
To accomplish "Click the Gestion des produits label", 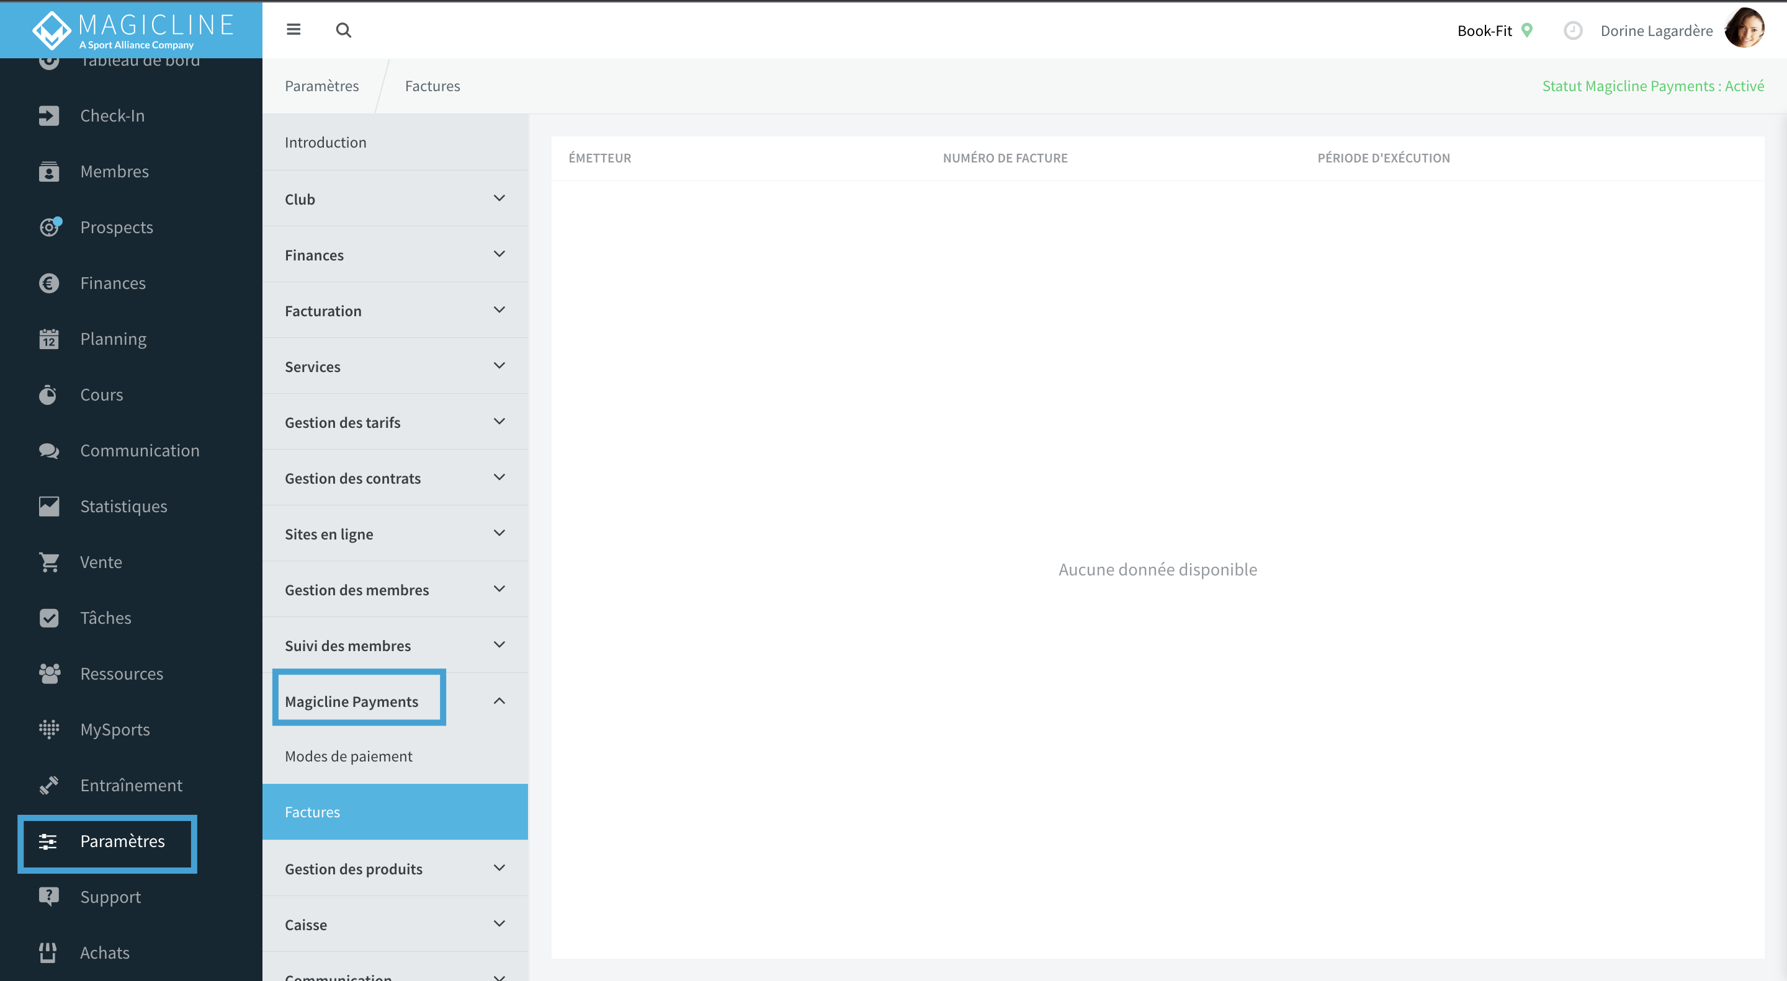I will 353,869.
